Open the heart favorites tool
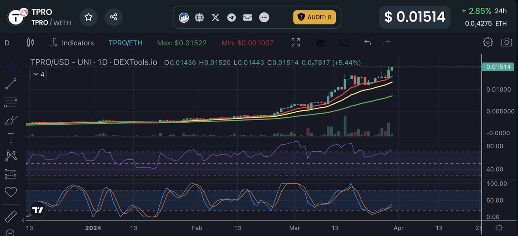518x236 pixels. pyautogui.click(x=11, y=191)
